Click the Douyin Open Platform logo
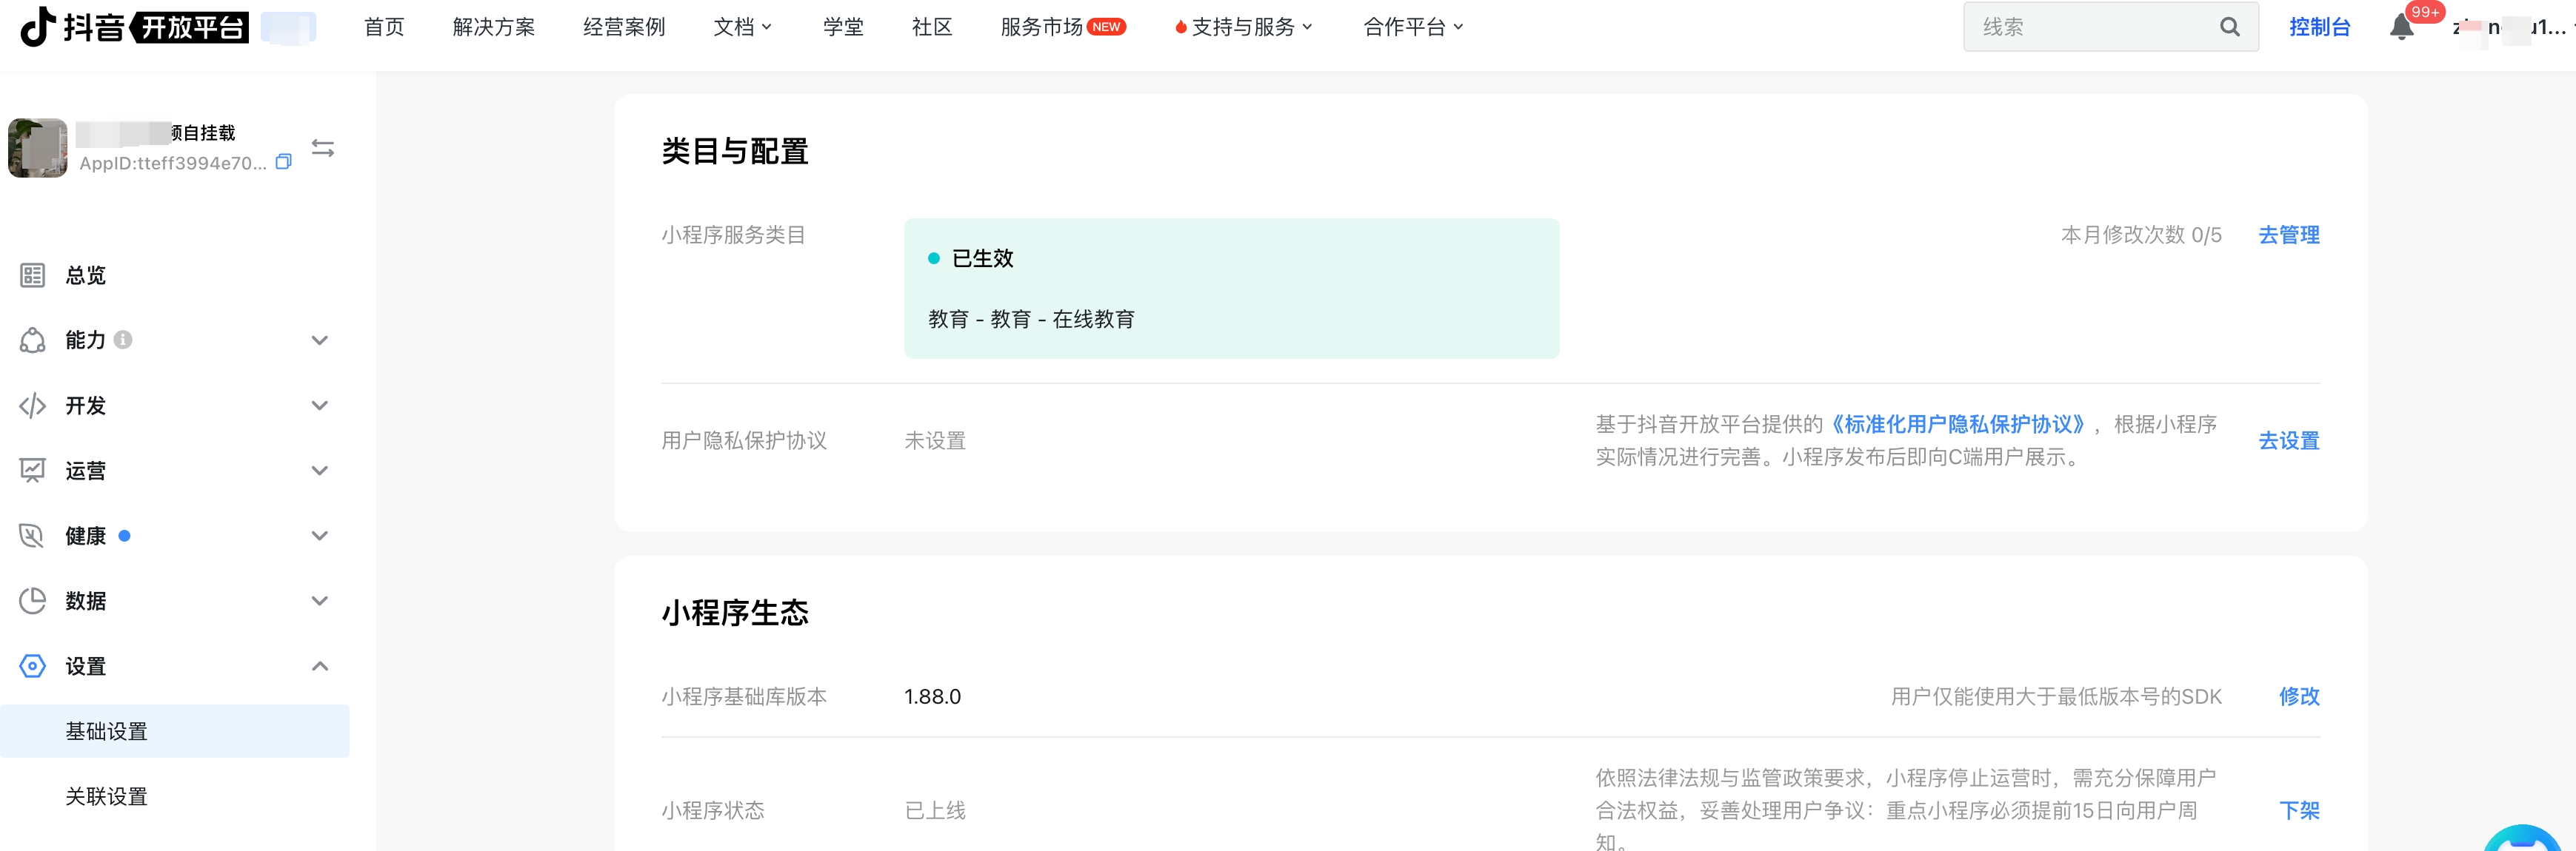2576x851 pixels. tap(134, 27)
